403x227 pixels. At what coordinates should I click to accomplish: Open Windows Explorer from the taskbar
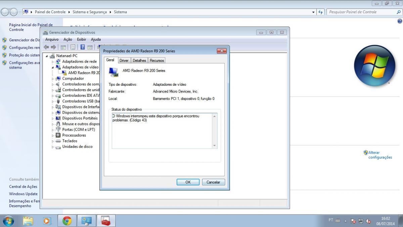coord(28,221)
